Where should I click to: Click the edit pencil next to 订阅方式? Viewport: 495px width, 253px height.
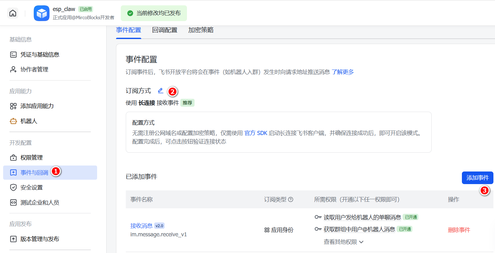160,91
